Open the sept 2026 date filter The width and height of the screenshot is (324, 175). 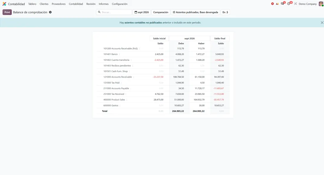point(142,12)
